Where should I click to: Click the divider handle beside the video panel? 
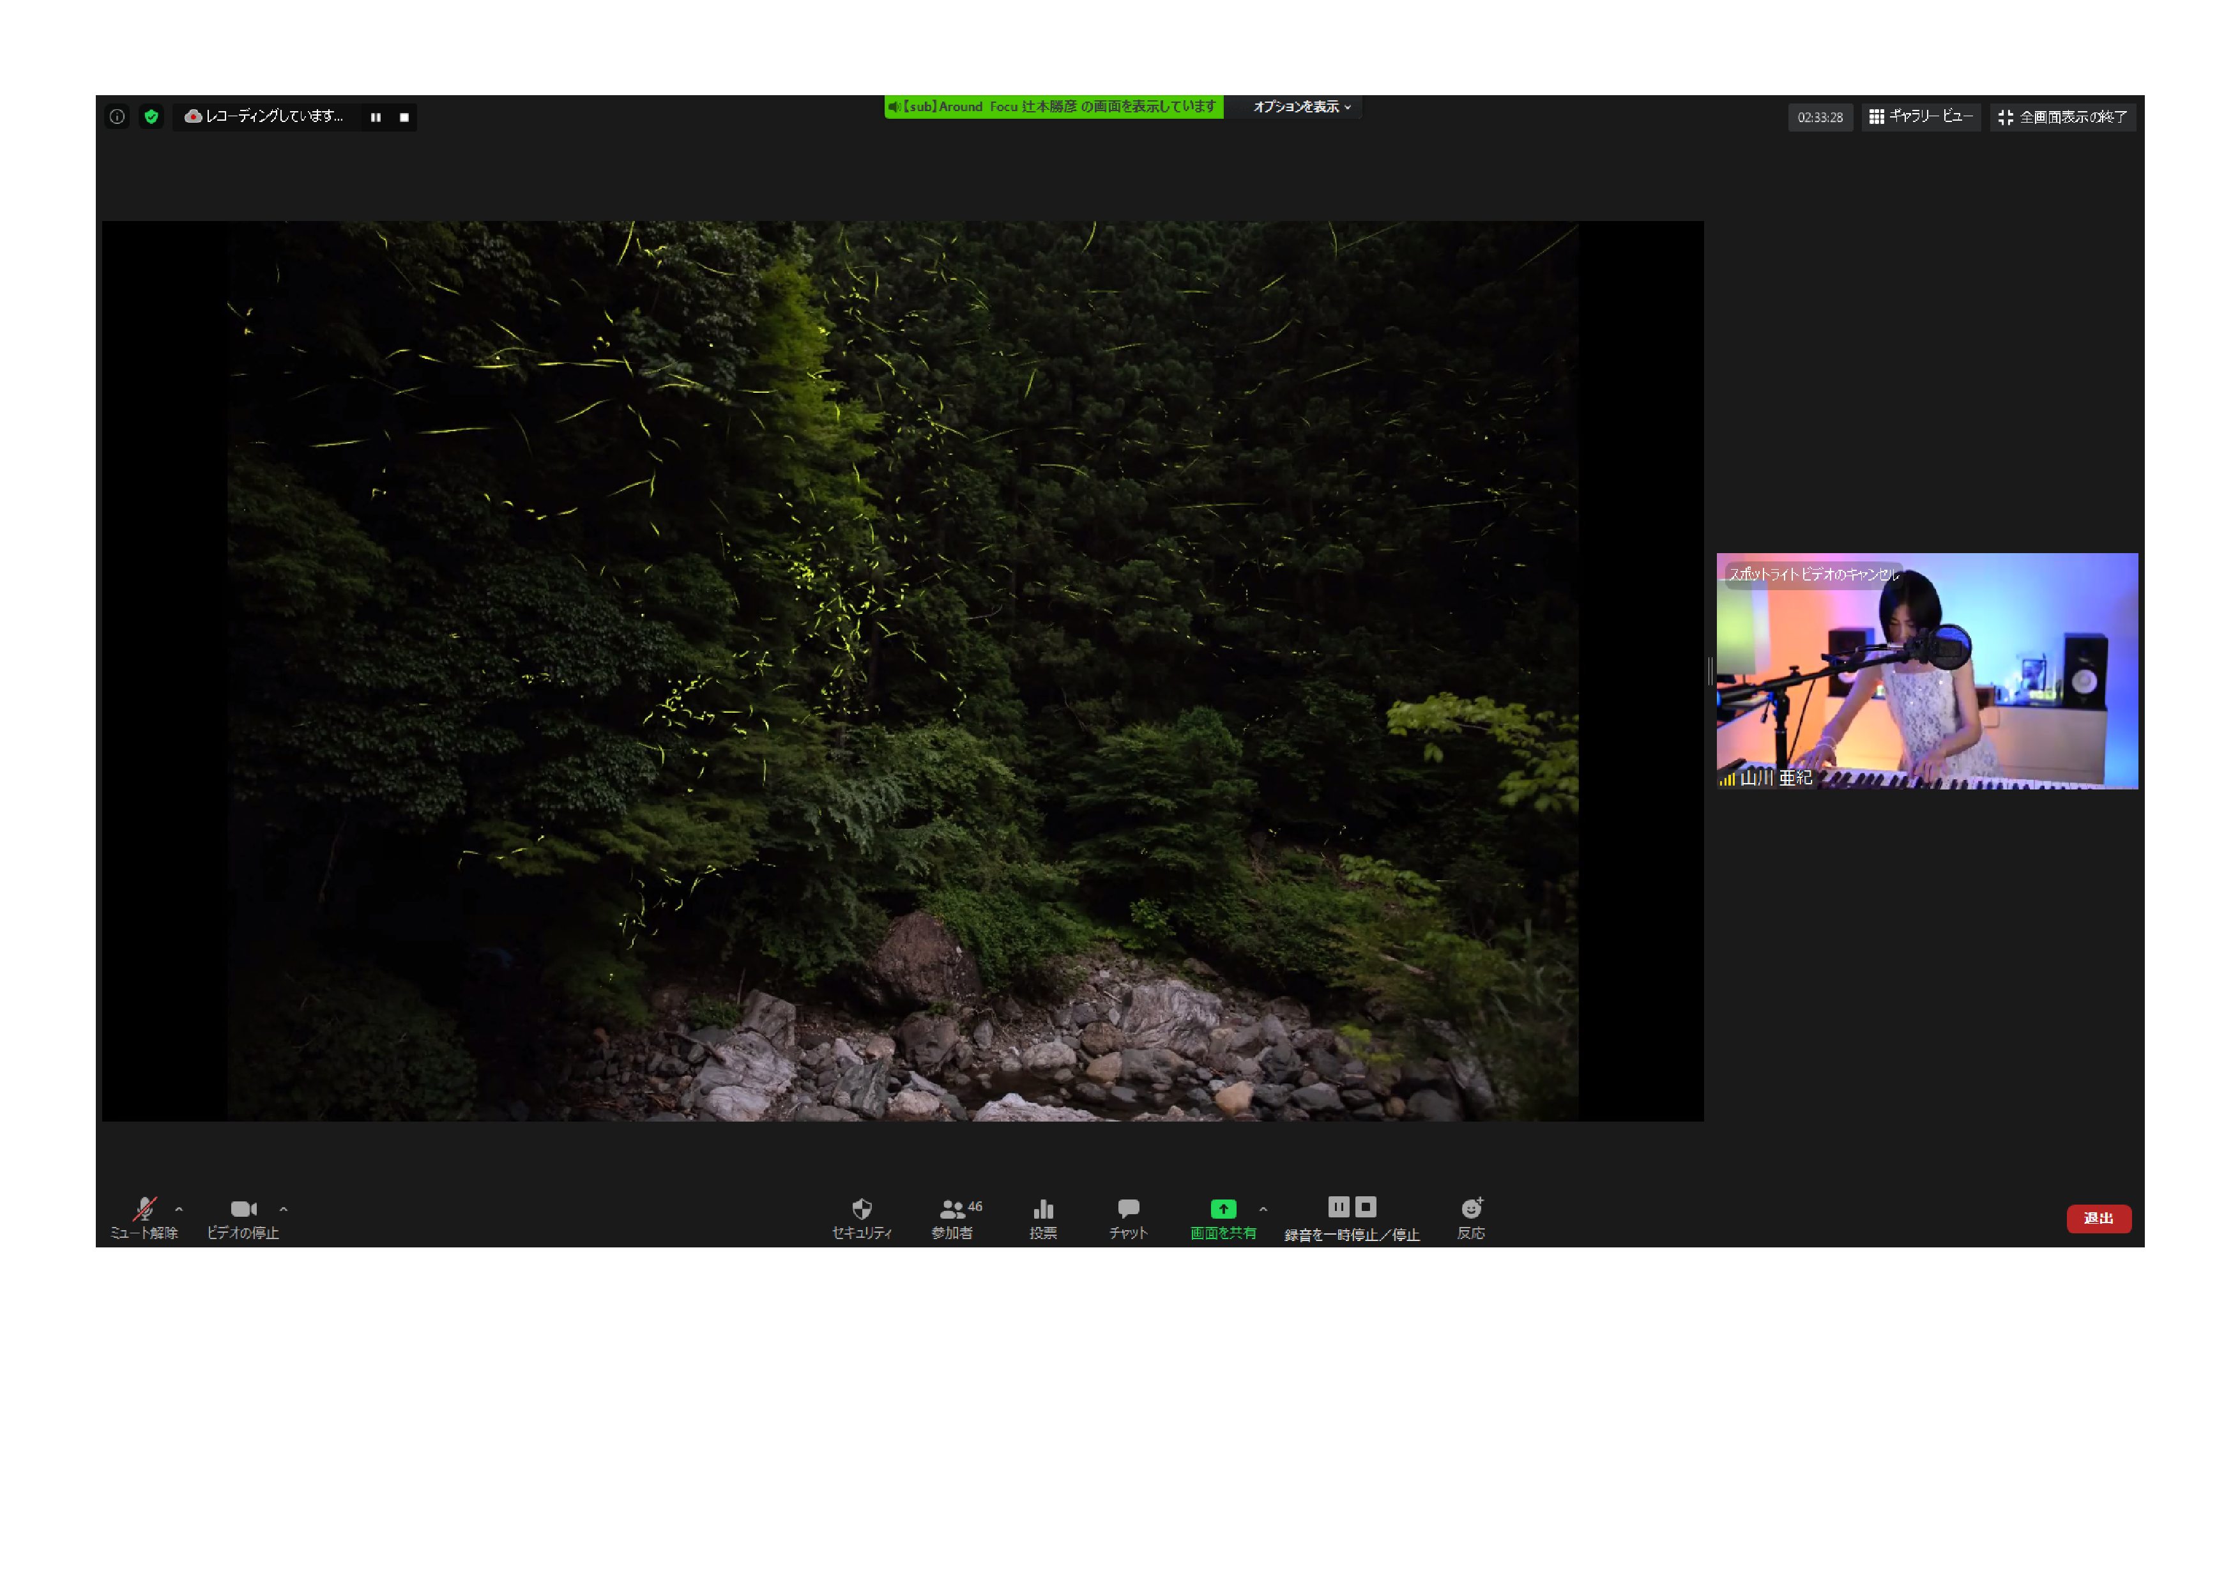pyautogui.click(x=1710, y=670)
